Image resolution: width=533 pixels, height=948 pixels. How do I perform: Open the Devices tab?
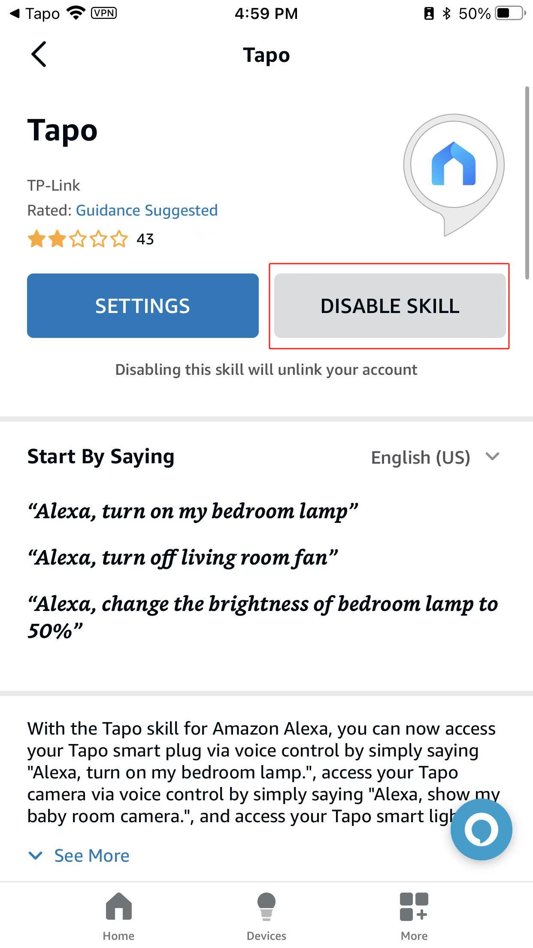pyautogui.click(x=266, y=916)
